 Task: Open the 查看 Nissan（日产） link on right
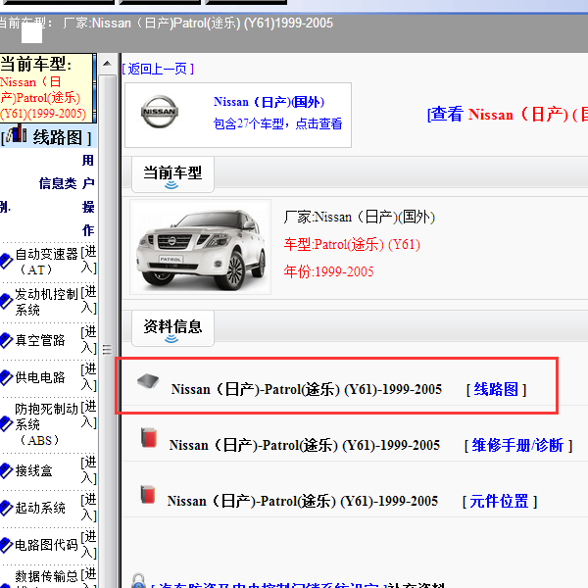coord(508,114)
